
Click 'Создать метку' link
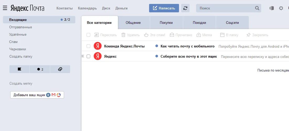pos(21,84)
